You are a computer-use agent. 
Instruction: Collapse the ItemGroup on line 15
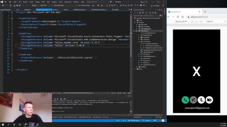click(x=12, y=55)
